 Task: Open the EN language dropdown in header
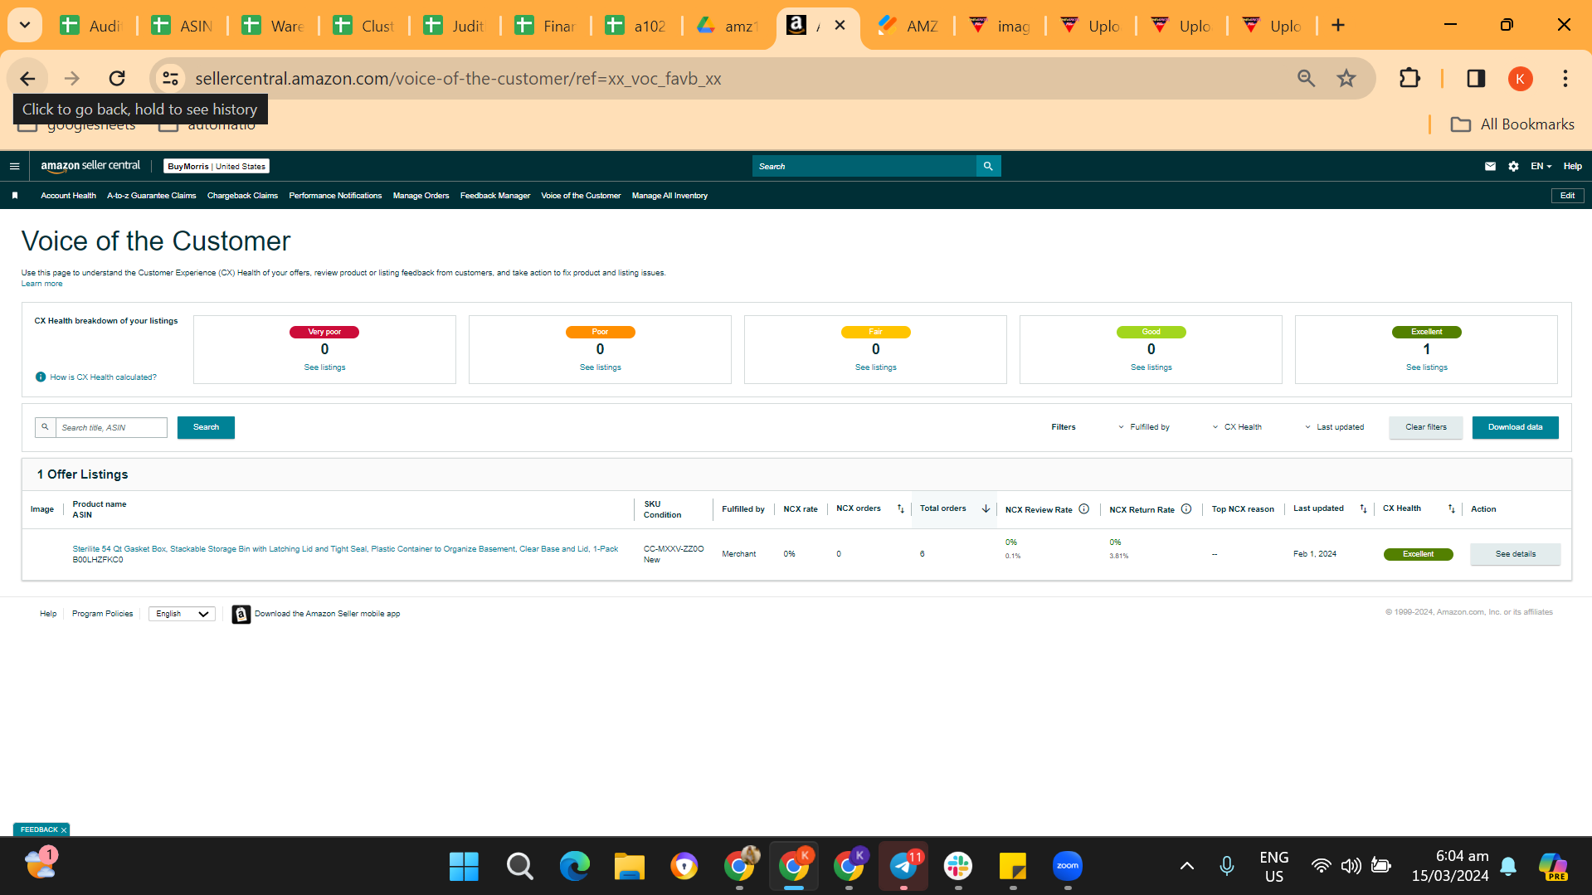1541,166
